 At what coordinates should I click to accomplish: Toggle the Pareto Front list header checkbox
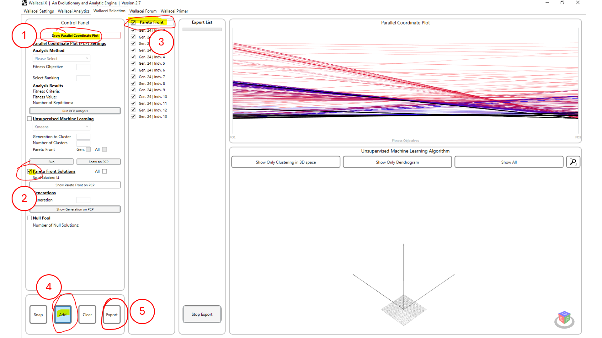click(133, 22)
